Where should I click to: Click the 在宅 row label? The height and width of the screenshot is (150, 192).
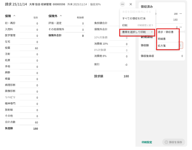click(7, 42)
